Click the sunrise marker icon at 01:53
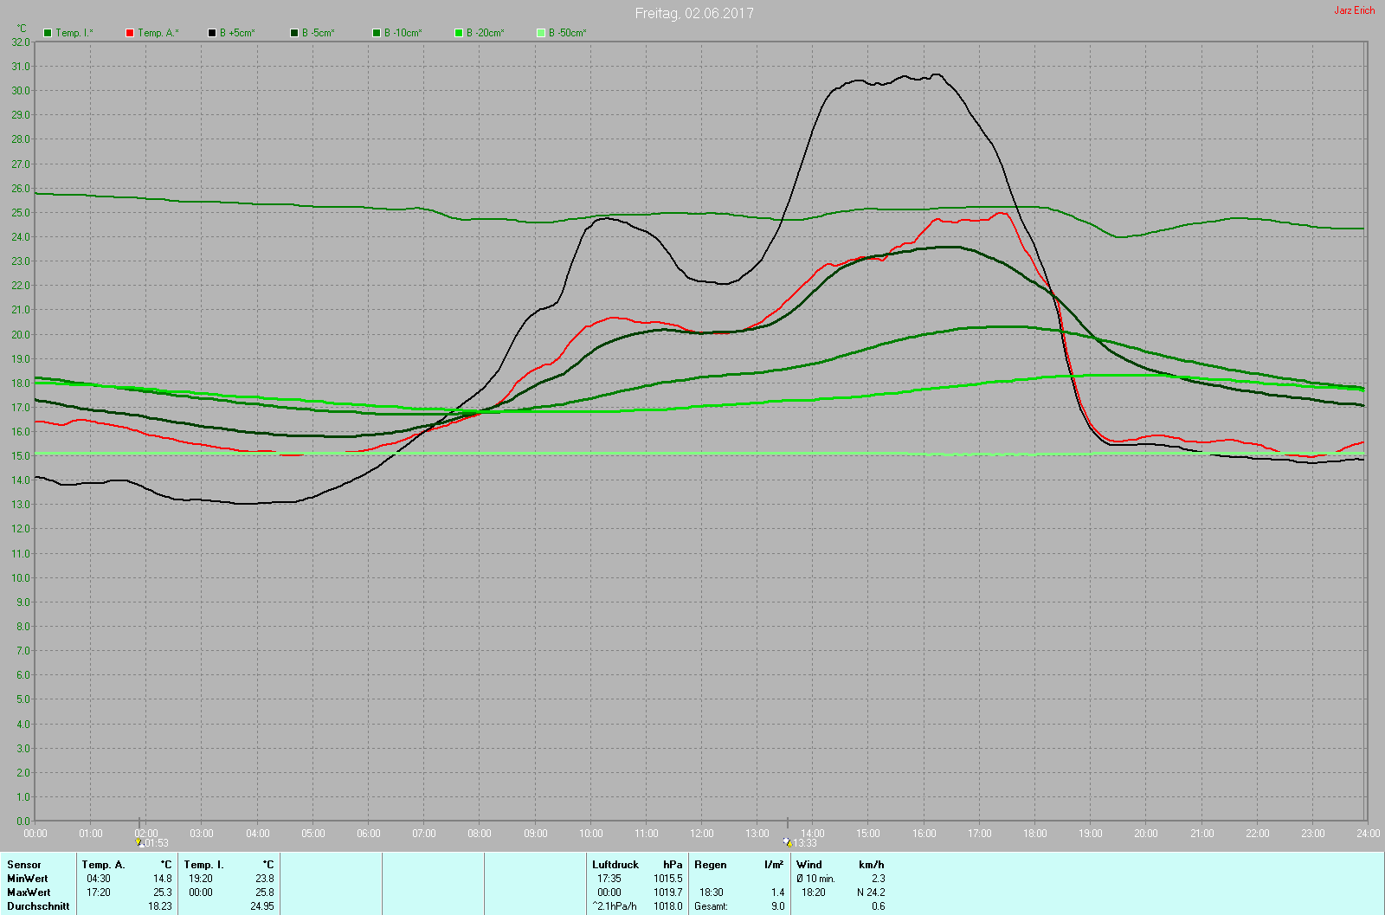The width and height of the screenshot is (1385, 915). [138, 842]
